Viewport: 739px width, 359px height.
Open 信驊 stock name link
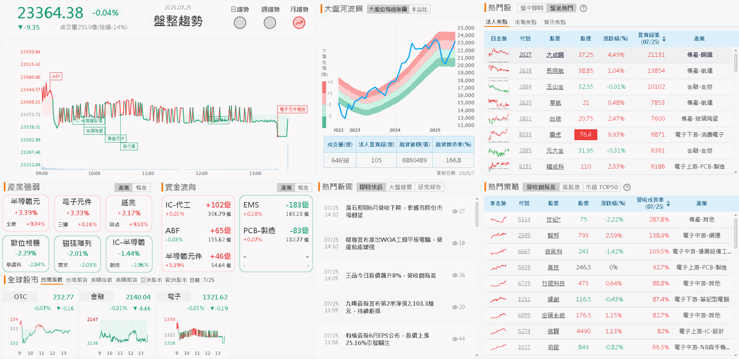click(x=553, y=331)
